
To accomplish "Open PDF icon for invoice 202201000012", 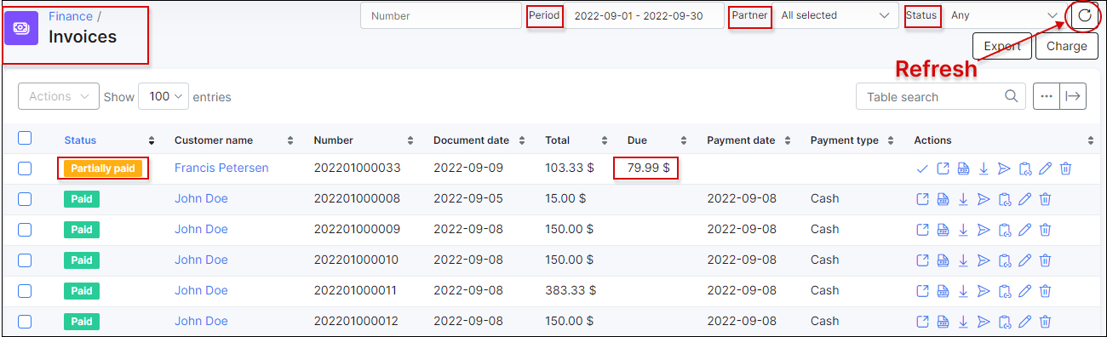I will (x=943, y=322).
